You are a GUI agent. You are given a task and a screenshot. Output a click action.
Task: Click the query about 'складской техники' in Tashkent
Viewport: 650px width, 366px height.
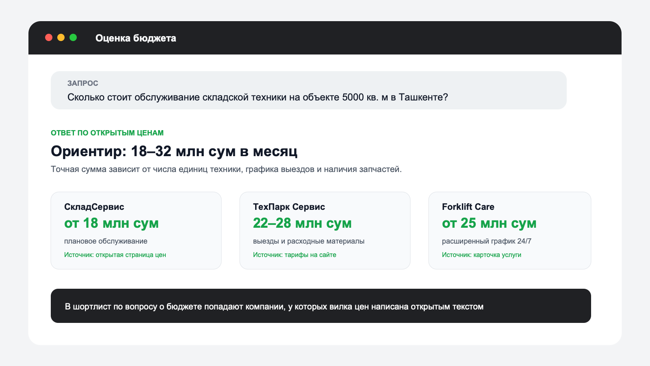(x=258, y=98)
